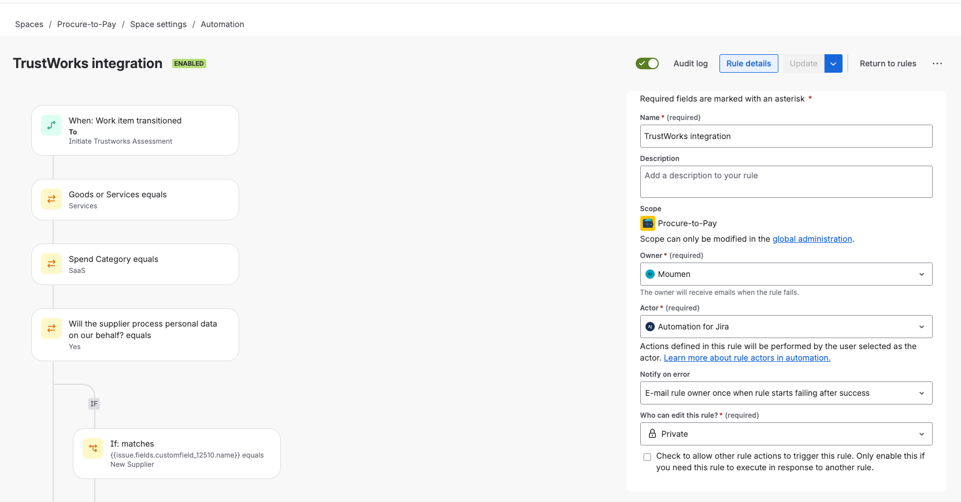Go to Spaces breadcrumb
Image resolution: width=961 pixels, height=502 pixels.
29,24
